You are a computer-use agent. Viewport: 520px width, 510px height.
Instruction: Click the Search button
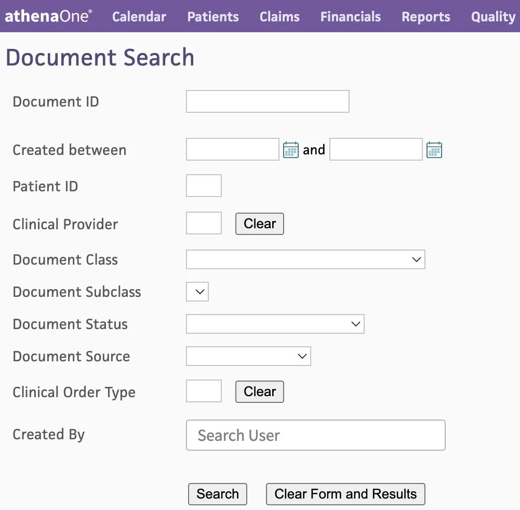(217, 494)
